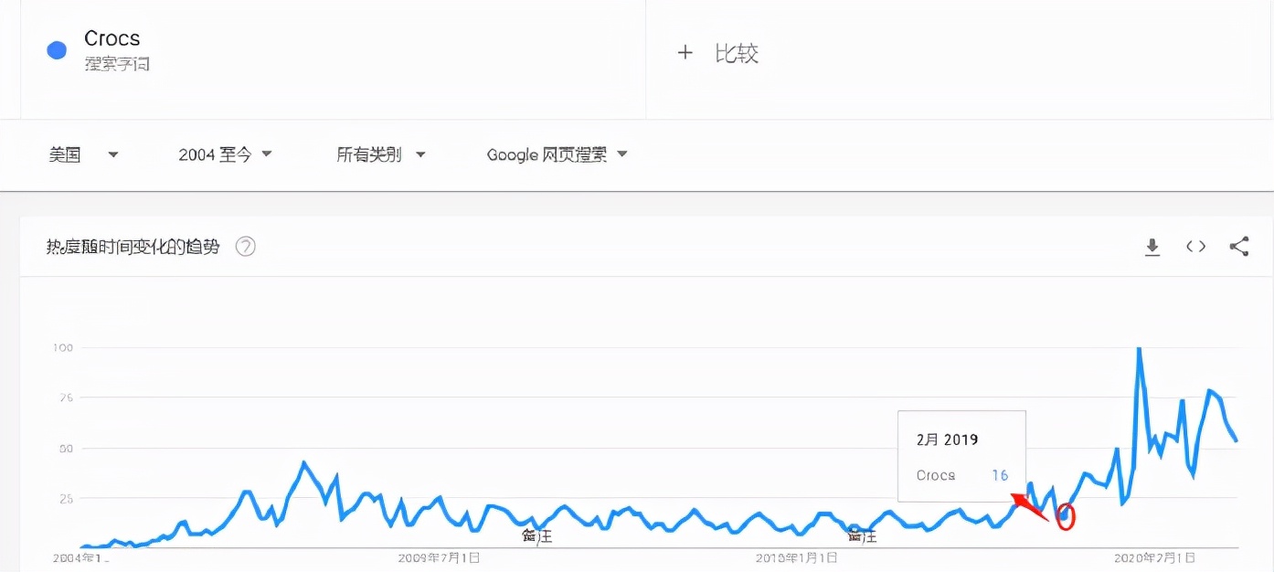Click the peak of the trend line at 100
The height and width of the screenshot is (572, 1274).
1139,348
